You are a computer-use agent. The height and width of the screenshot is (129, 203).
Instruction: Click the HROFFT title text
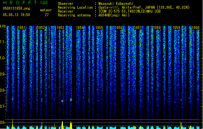pos(20,3)
